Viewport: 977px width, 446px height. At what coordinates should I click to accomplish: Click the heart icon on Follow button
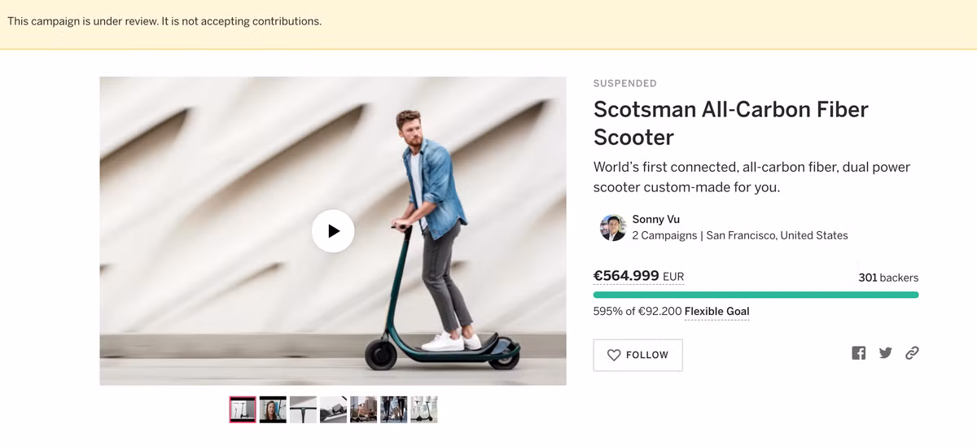[x=614, y=355]
